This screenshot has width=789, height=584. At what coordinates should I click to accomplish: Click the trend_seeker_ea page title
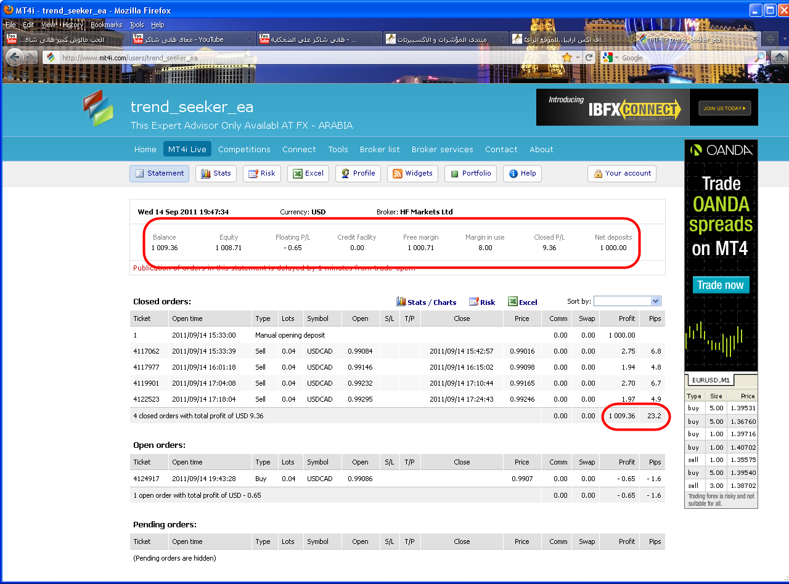192,107
